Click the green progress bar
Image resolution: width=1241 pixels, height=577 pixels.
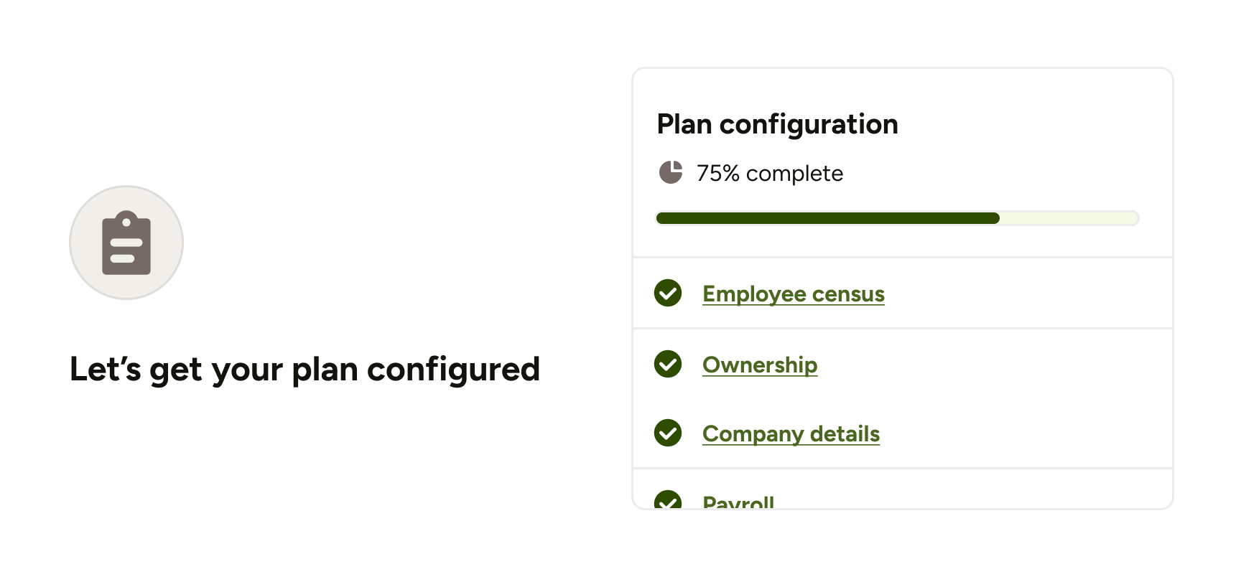(826, 218)
